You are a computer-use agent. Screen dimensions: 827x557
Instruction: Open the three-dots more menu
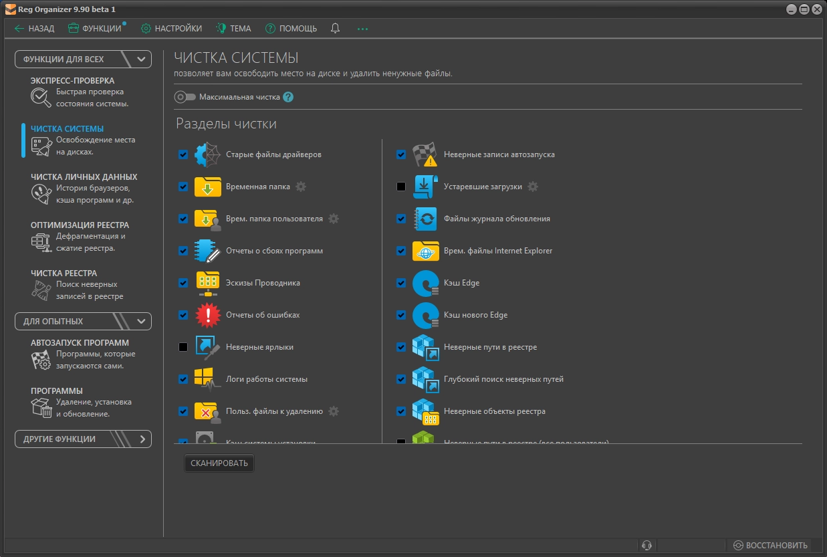pyautogui.click(x=362, y=29)
